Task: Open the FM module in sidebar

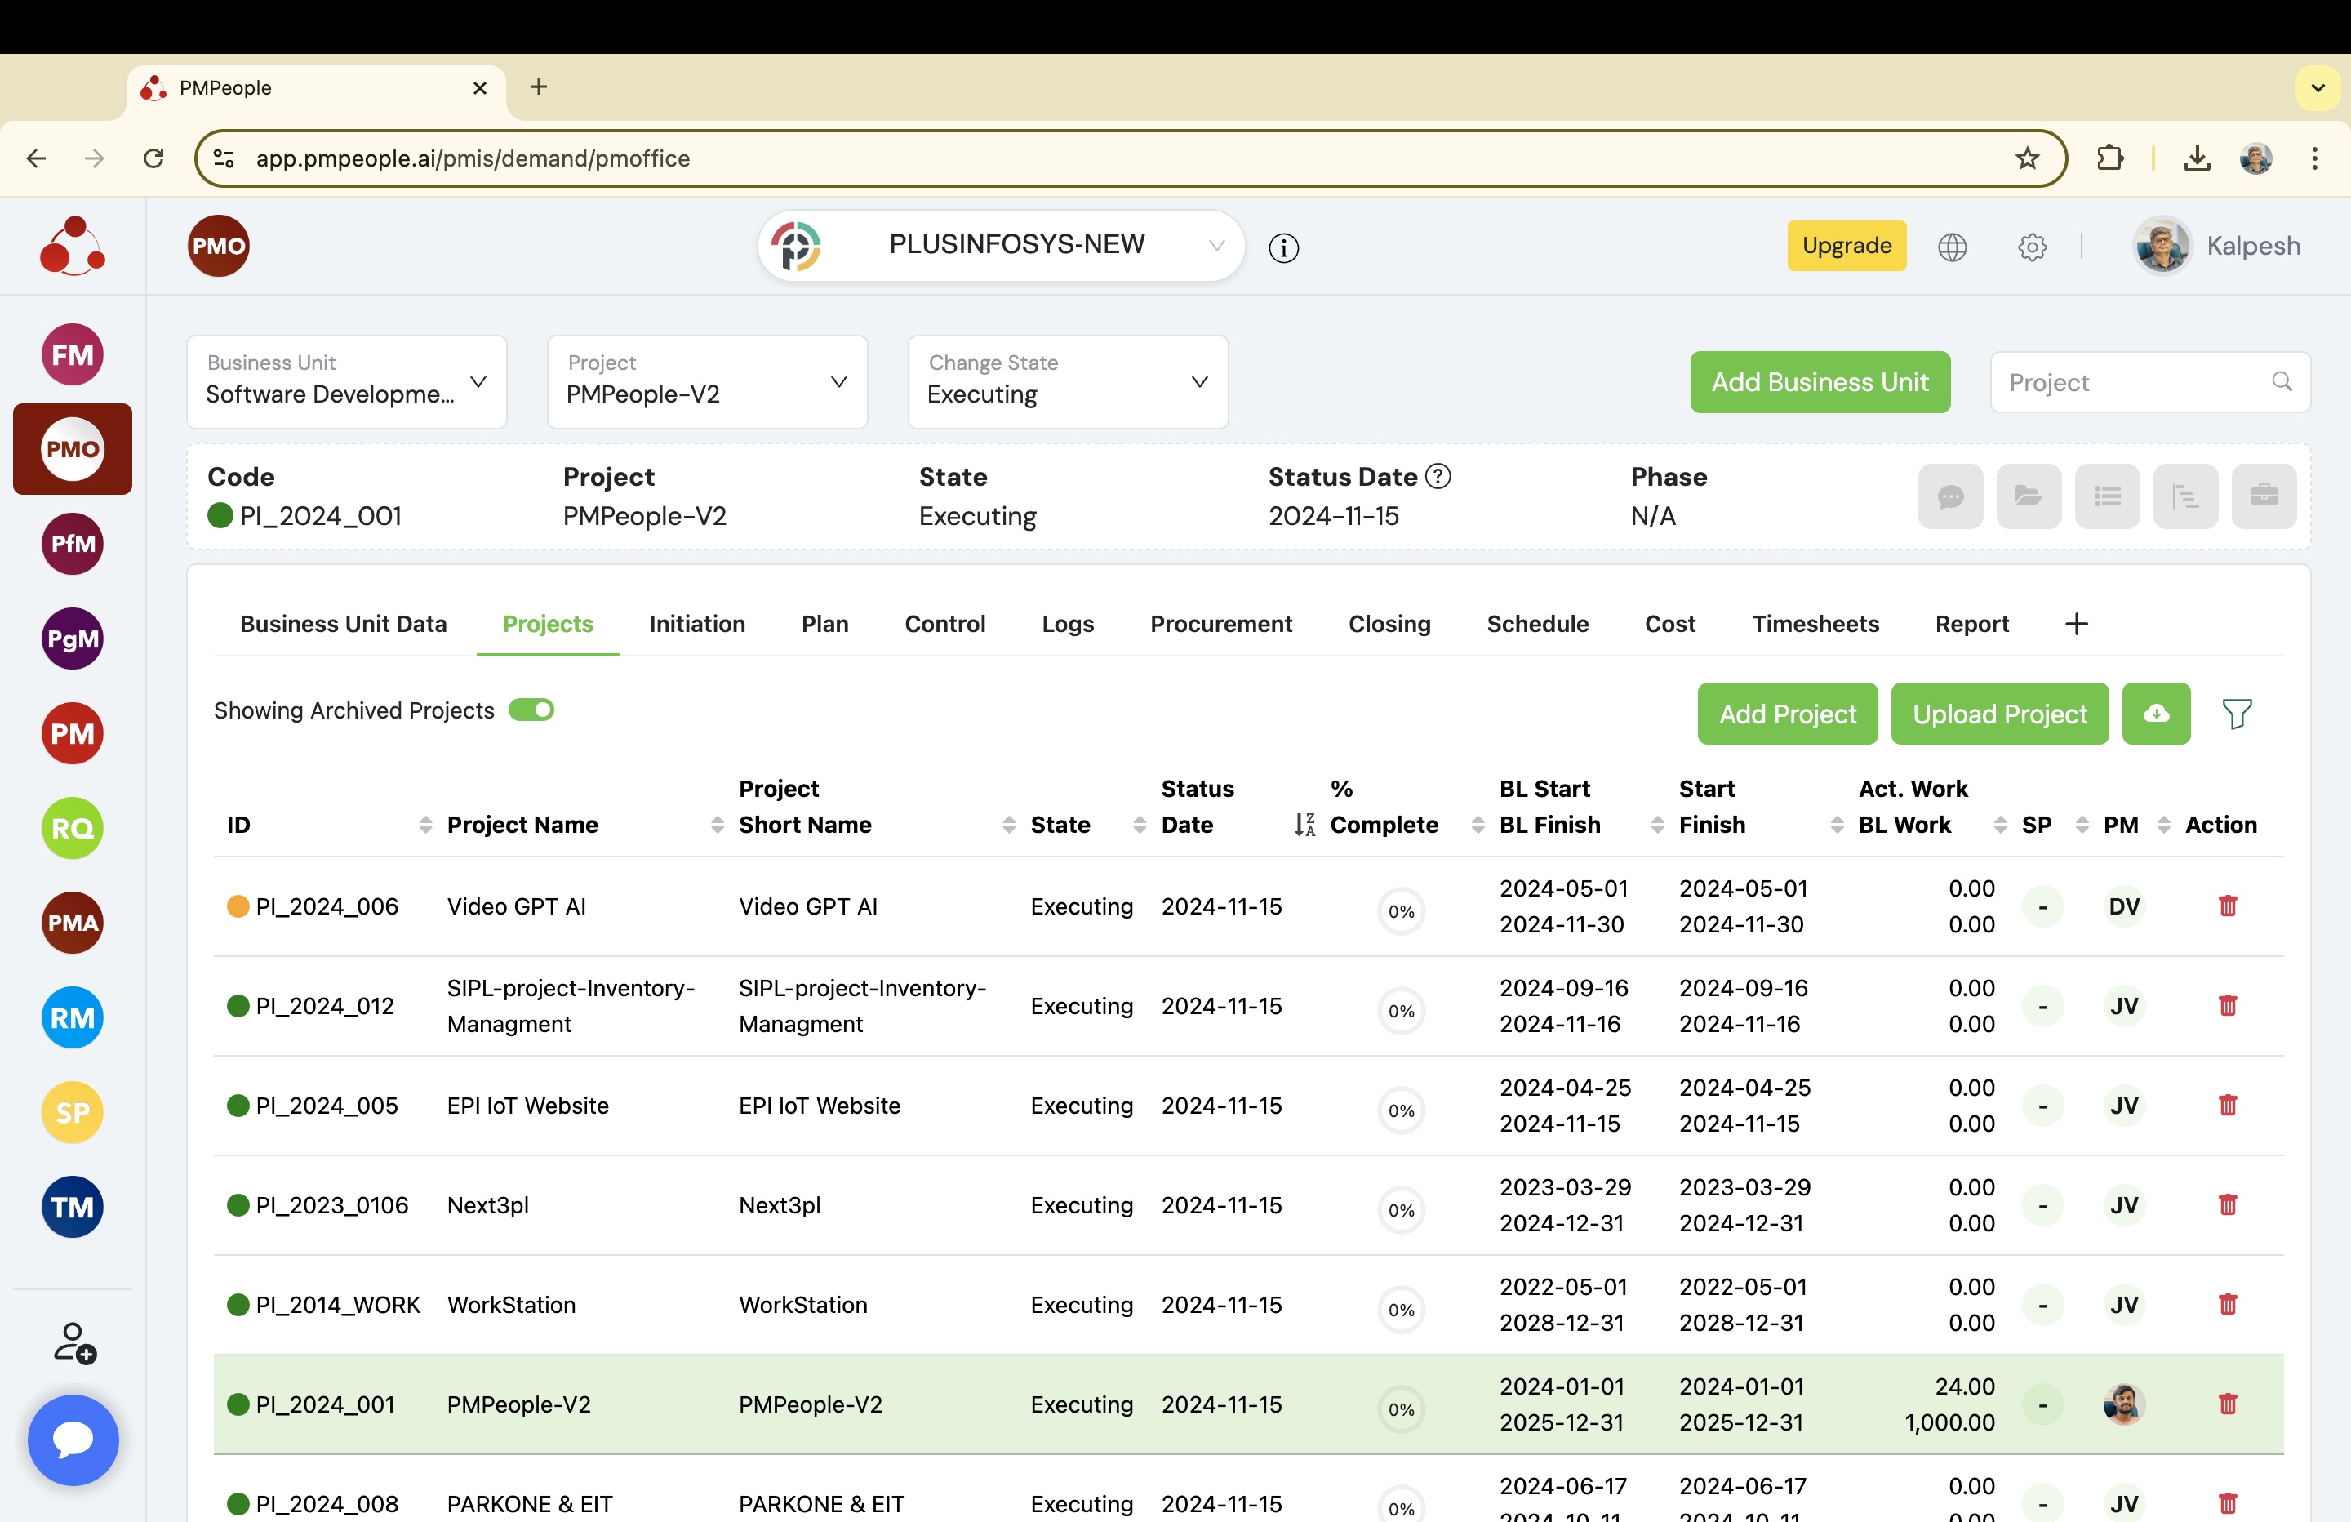Action: 72,355
